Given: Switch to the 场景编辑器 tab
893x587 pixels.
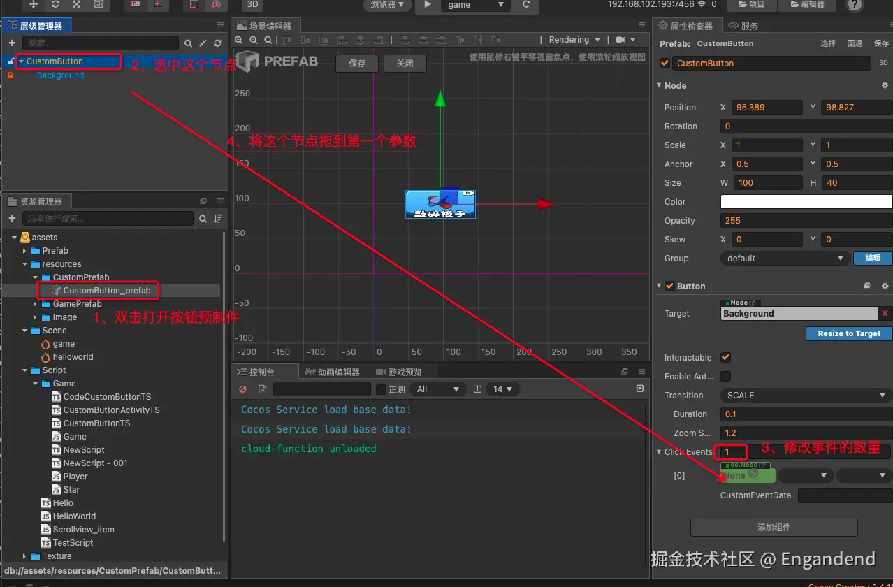Looking at the screenshot, I should (266, 26).
